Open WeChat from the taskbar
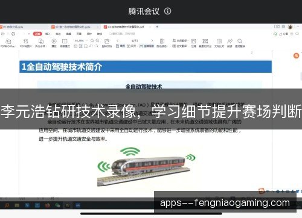The image size is (302, 218). point(57,205)
